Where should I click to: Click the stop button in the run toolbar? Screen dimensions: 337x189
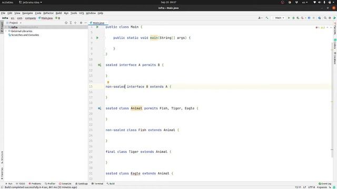[314, 18]
